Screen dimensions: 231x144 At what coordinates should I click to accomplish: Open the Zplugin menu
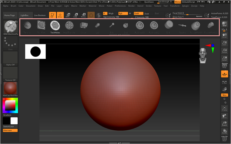pyautogui.click(x=185, y=6)
